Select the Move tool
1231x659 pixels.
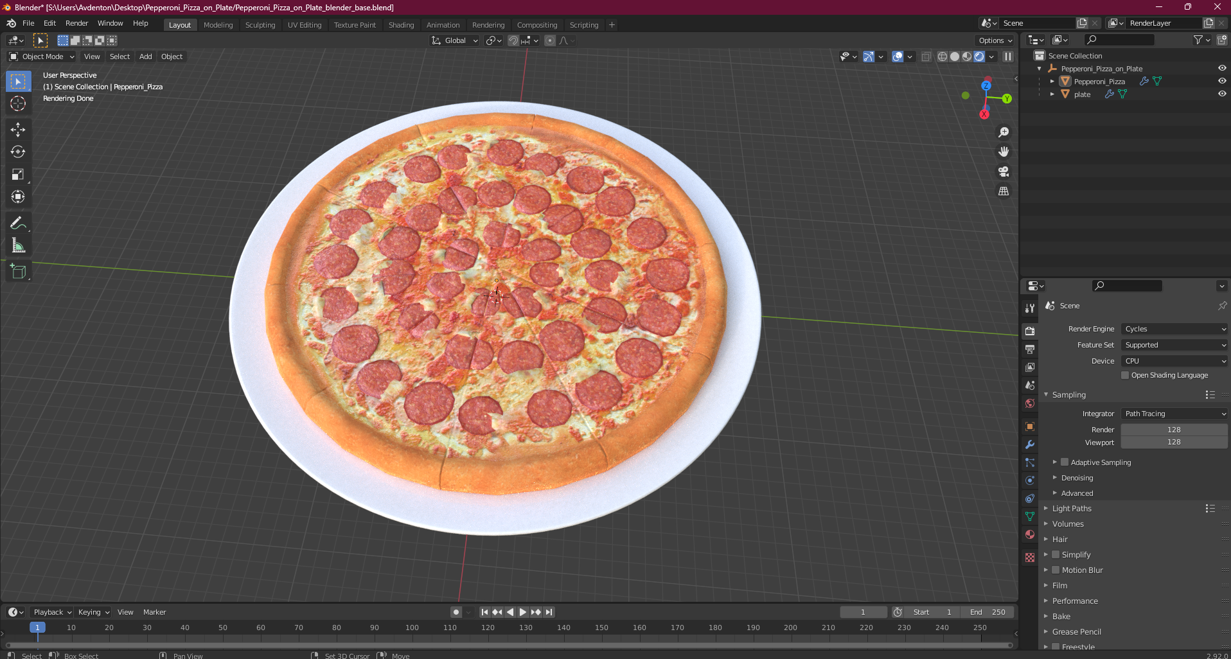(18, 130)
